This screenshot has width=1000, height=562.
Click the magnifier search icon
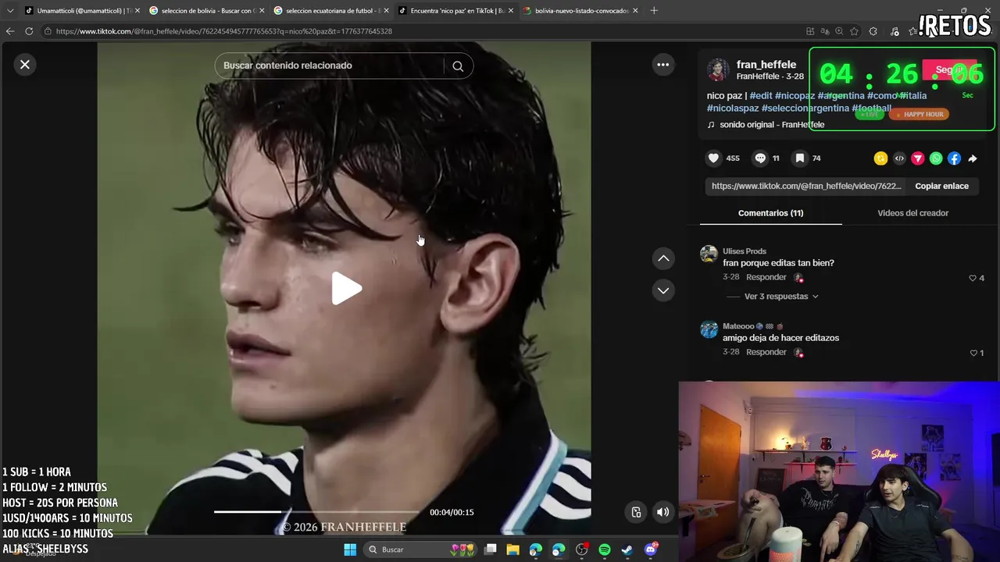458,66
